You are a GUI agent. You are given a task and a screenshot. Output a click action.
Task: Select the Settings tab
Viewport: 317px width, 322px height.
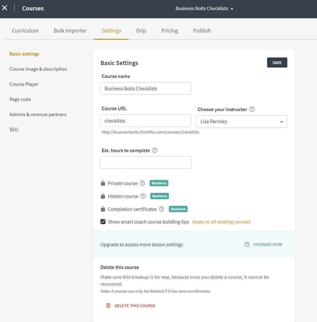(x=111, y=31)
